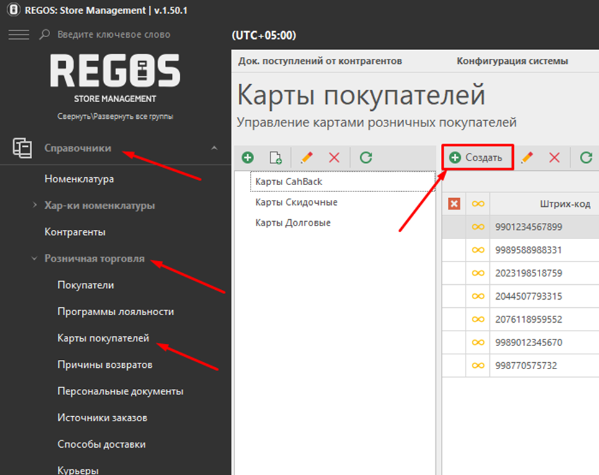
Task: Click the red X delete icon above the card groups list
Action: click(x=334, y=158)
